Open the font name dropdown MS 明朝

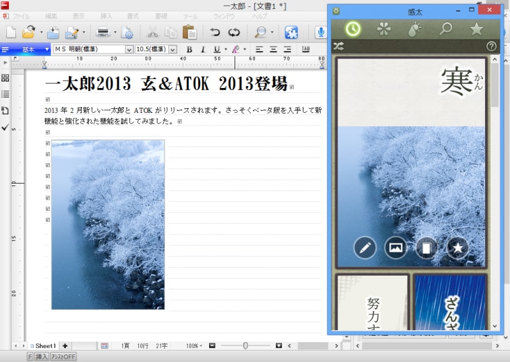click(129, 50)
